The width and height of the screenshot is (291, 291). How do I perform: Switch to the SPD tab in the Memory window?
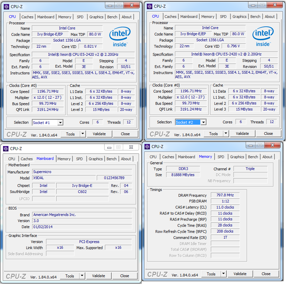221,157
